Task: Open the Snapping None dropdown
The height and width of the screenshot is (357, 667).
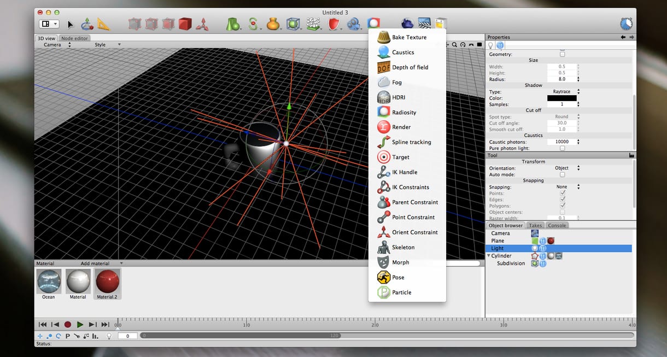Action: pos(563,187)
